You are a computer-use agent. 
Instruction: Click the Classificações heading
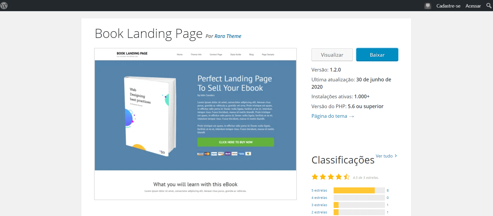pyautogui.click(x=343, y=160)
